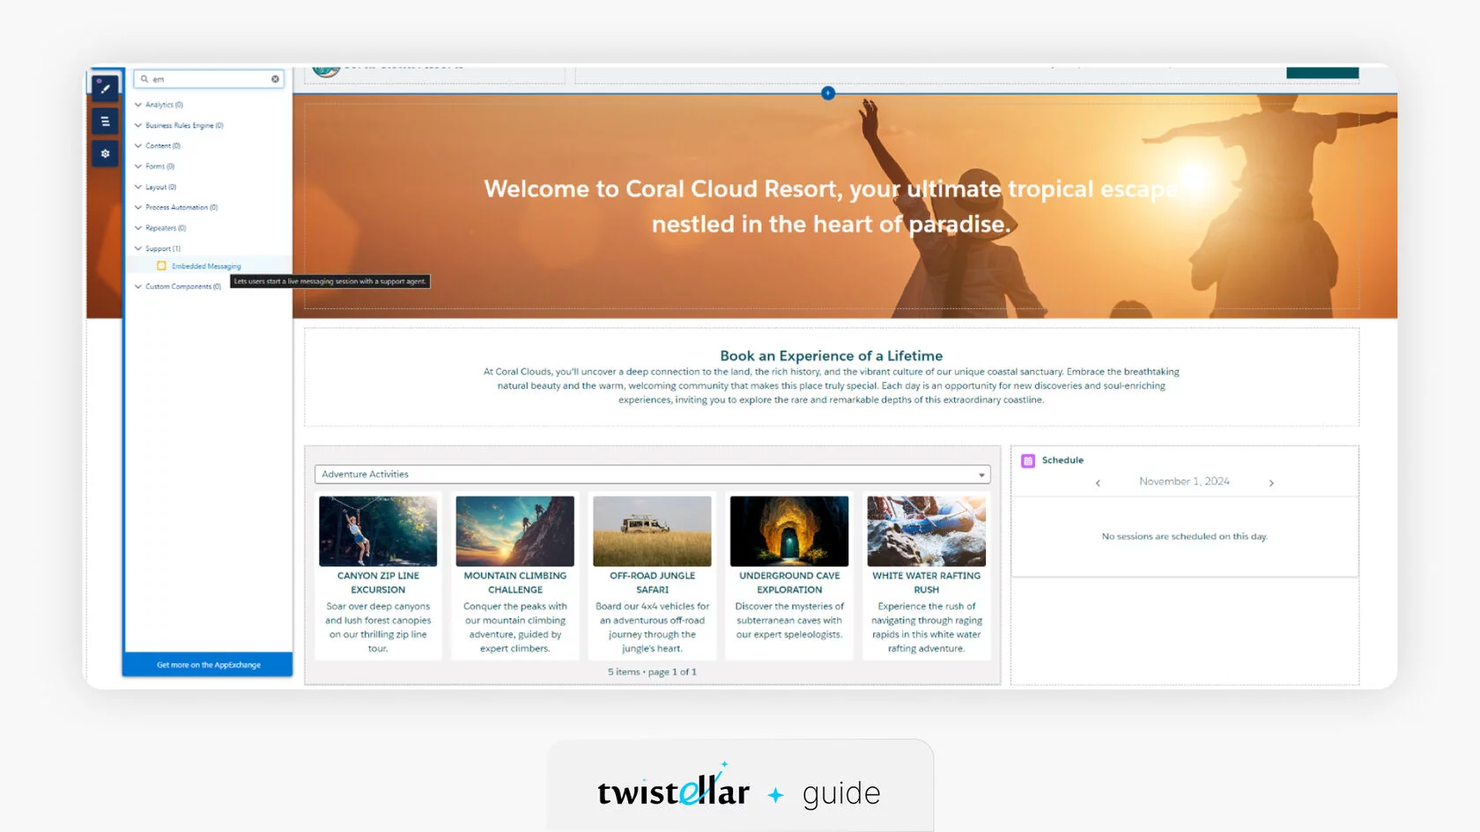1480x832 pixels.
Task: Click the blue add-section plus handle
Action: click(x=827, y=93)
